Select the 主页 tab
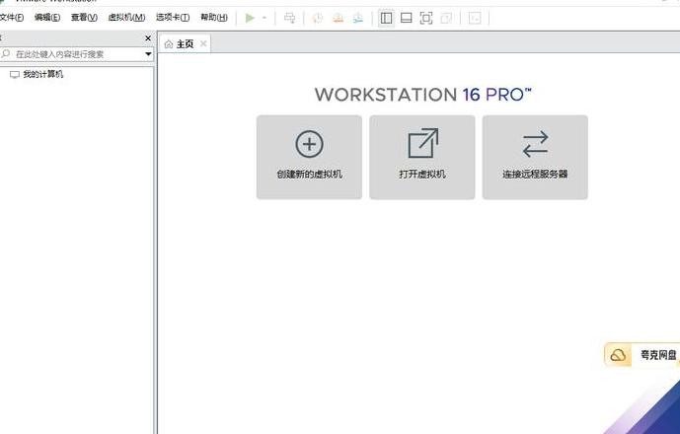This screenshot has width=680, height=434. [185, 43]
